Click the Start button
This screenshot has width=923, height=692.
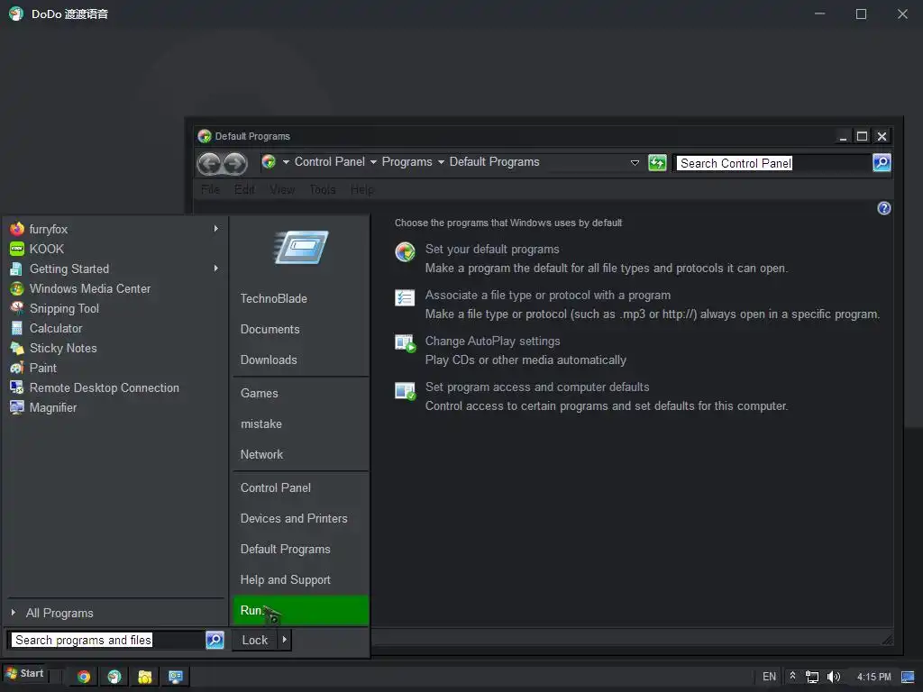point(24,673)
